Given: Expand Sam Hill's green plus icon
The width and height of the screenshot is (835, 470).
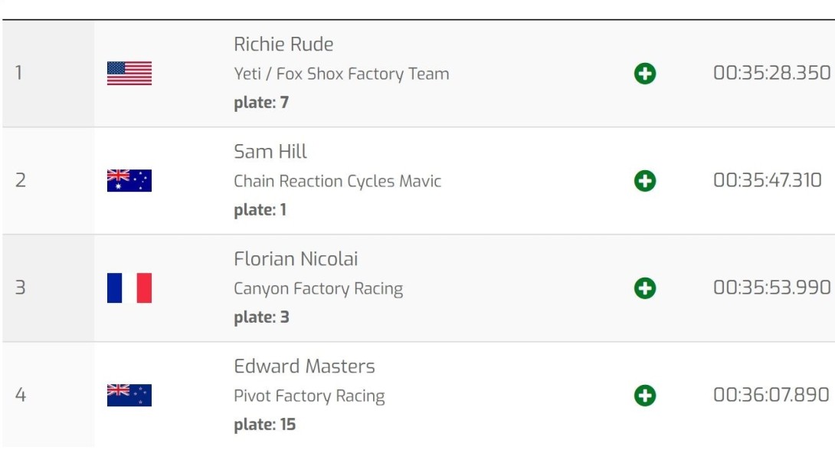Looking at the screenshot, I should (x=645, y=181).
